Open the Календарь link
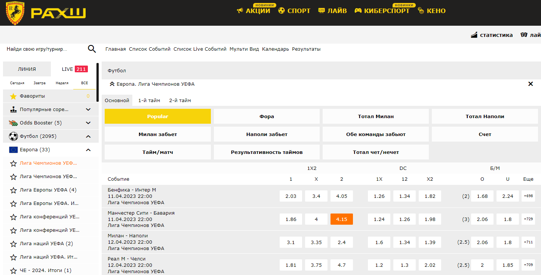Image resolution: width=541 pixels, height=275 pixels. point(276,49)
